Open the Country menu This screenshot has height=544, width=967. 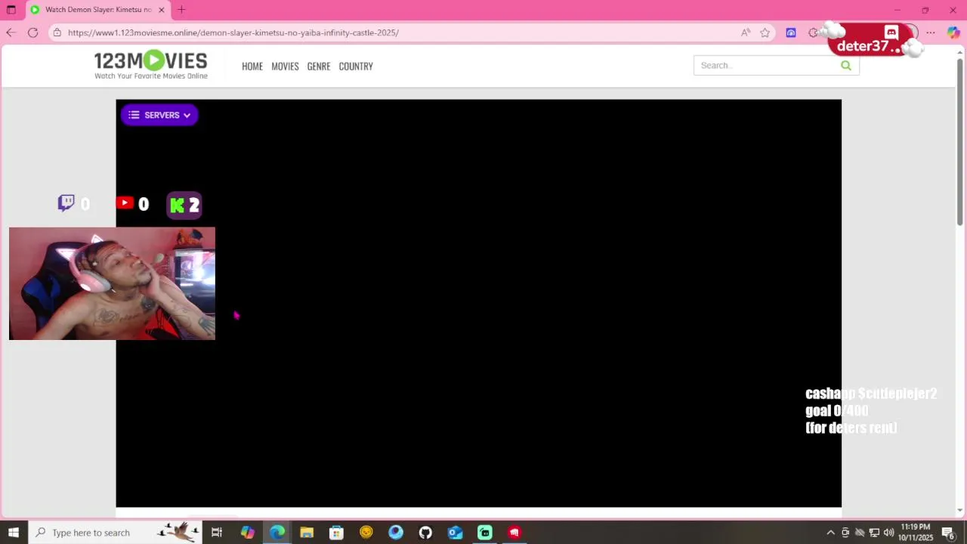click(356, 66)
